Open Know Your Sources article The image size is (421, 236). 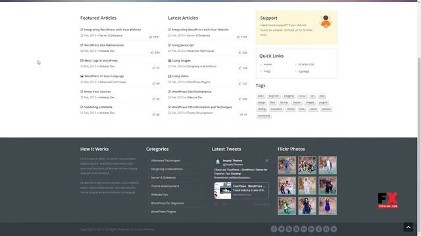[97, 92]
